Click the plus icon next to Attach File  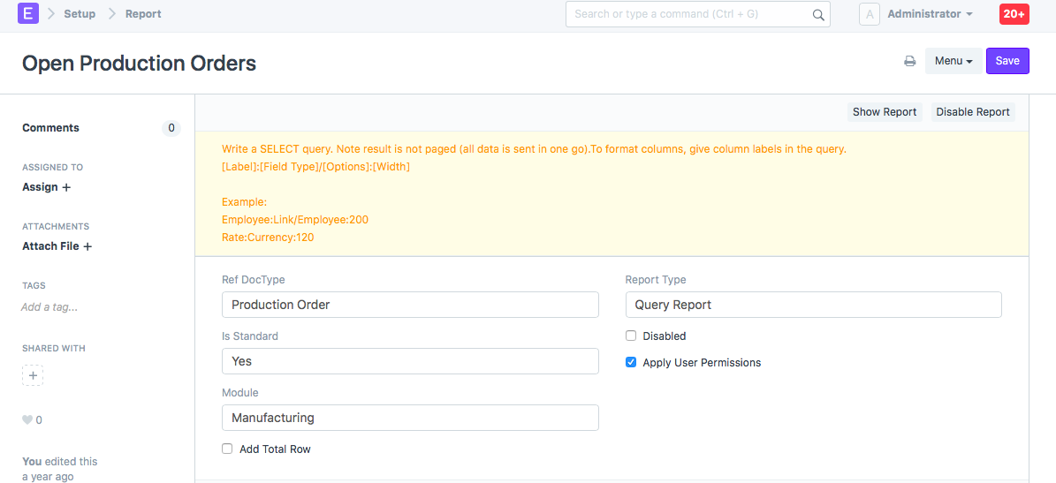pyautogui.click(x=87, y=246)
